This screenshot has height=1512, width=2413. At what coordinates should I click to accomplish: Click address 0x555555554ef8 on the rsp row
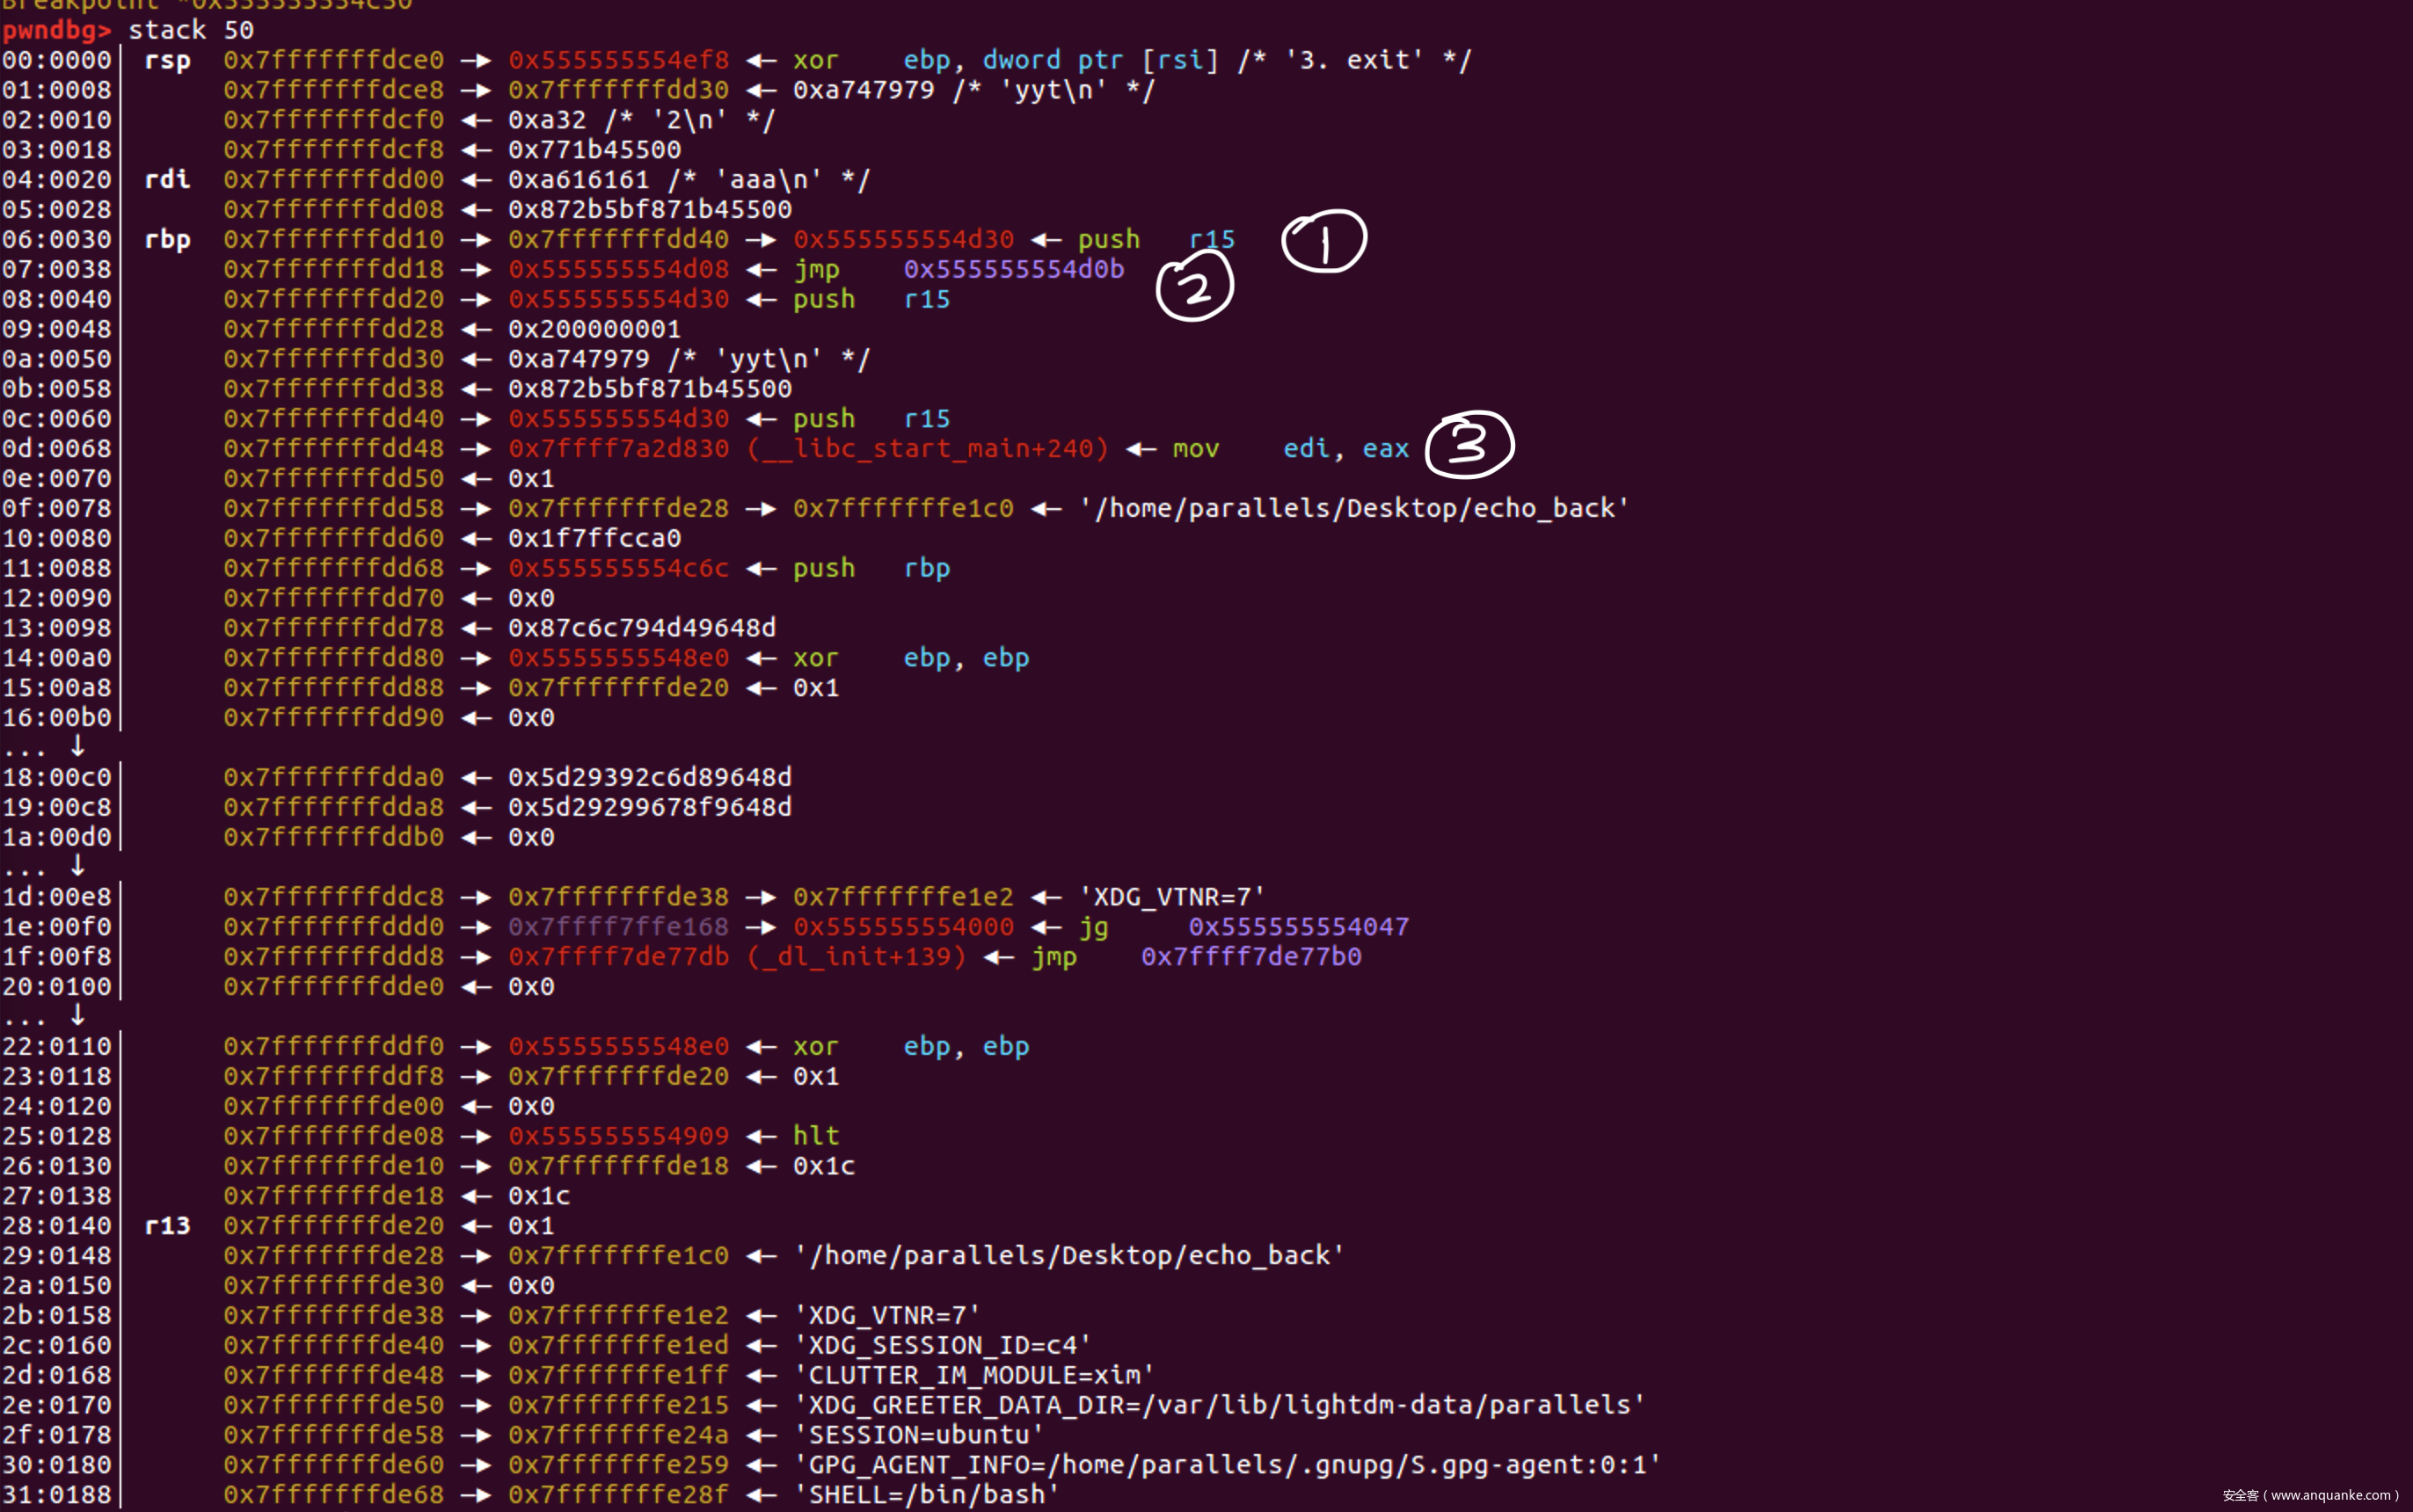[618, 60]
